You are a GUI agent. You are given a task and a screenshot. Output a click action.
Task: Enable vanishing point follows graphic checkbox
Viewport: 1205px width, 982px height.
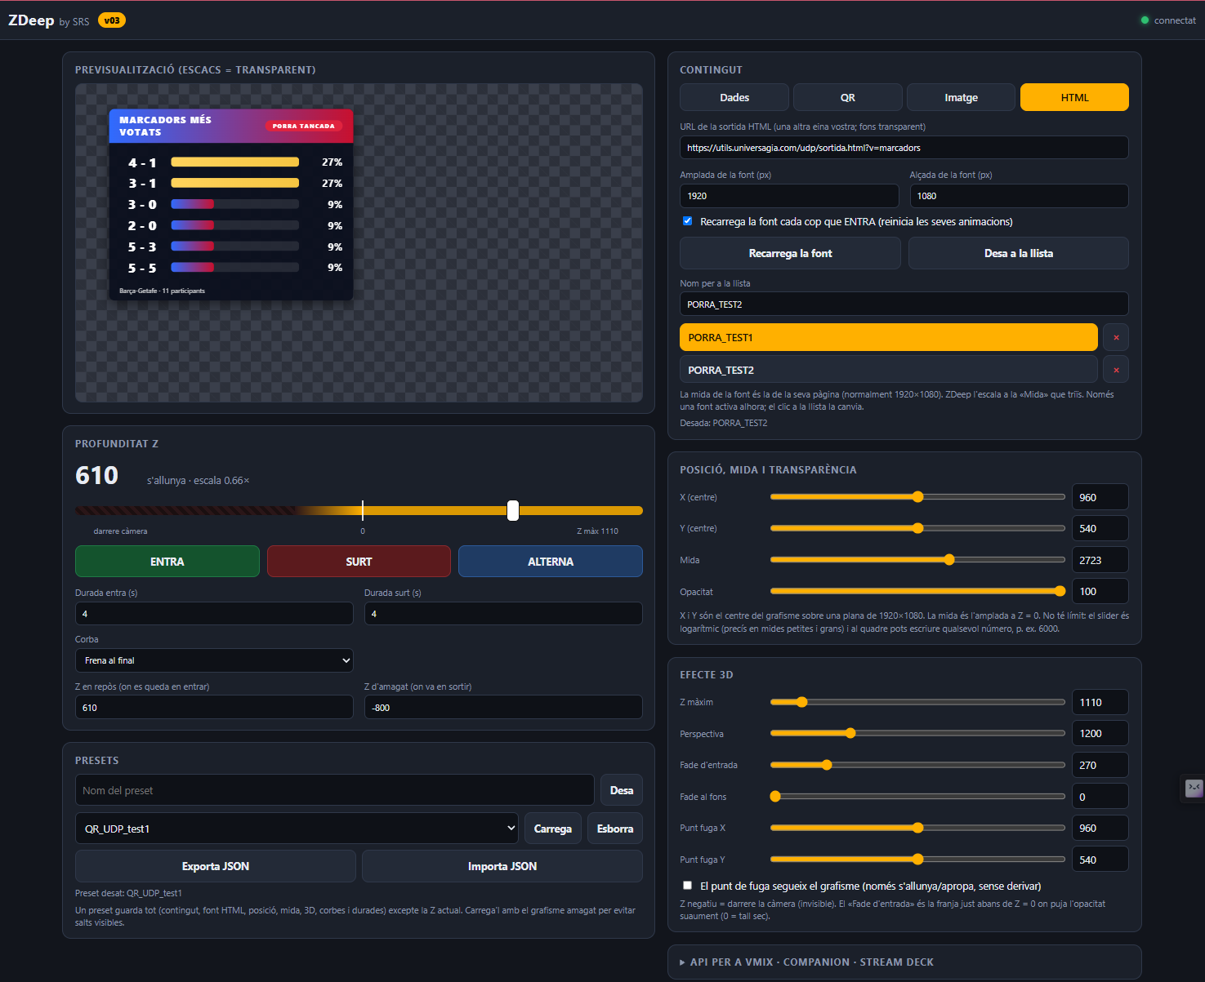point(687,886)
